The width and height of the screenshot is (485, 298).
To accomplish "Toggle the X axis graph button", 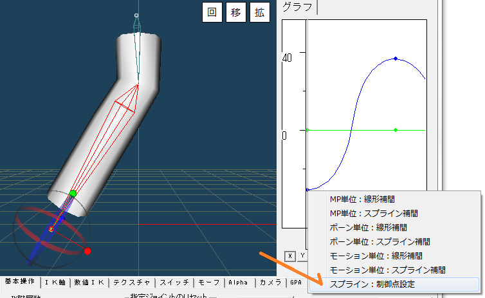I will click(290, 256).
